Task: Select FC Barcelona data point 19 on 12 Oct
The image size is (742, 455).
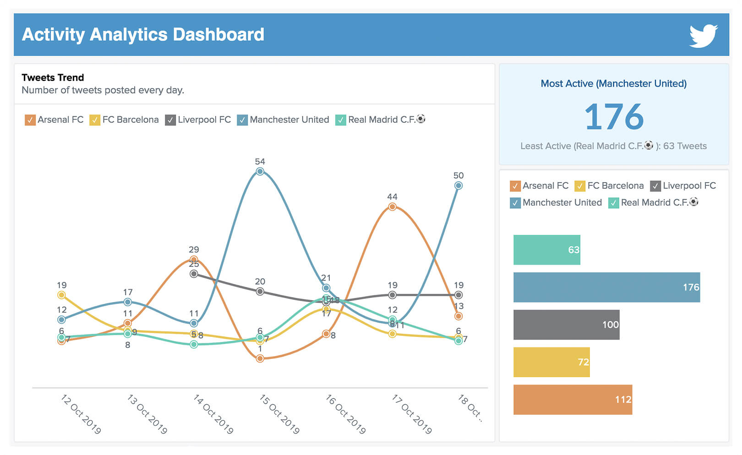Action: click(61, 295)
